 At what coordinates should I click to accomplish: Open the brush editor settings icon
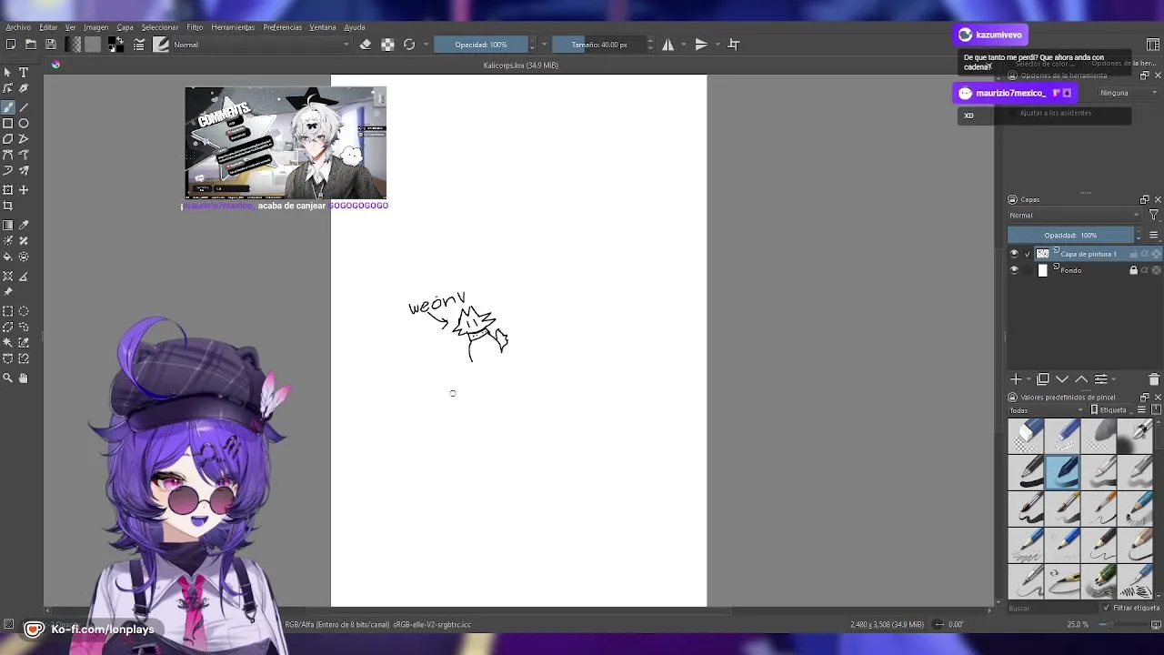tap(139, 44)
